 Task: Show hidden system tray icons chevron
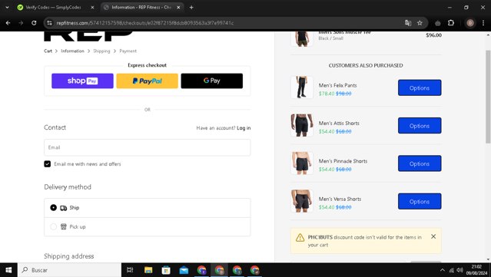coord(442,270)
